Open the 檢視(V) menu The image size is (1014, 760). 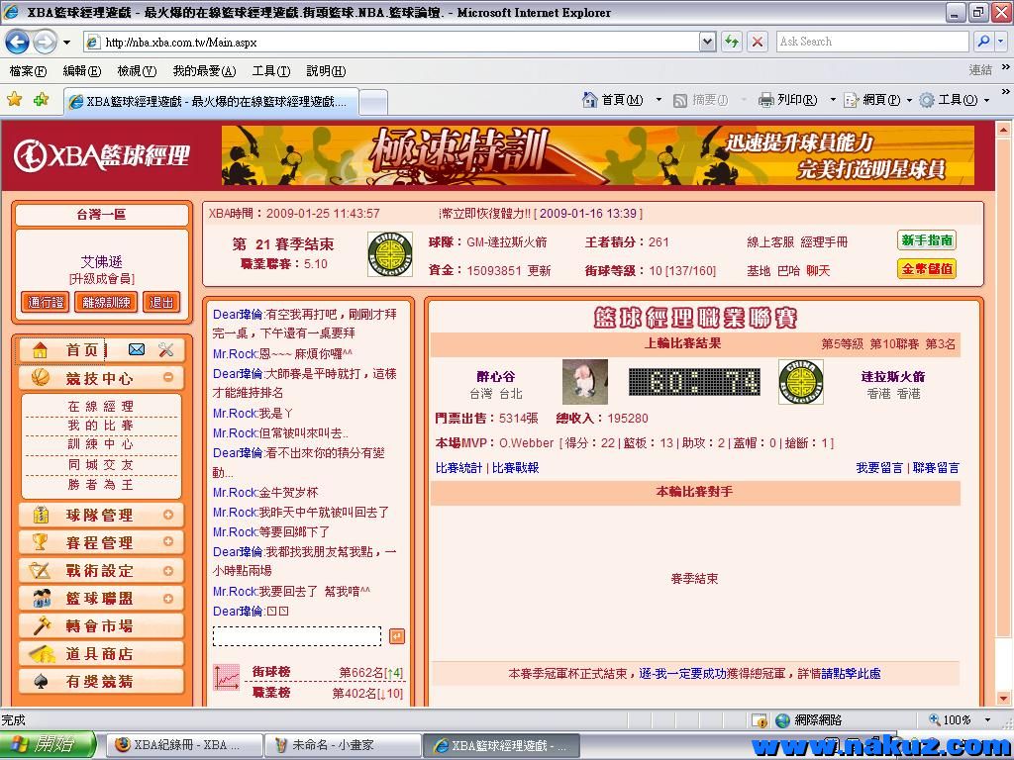[137, 71]
